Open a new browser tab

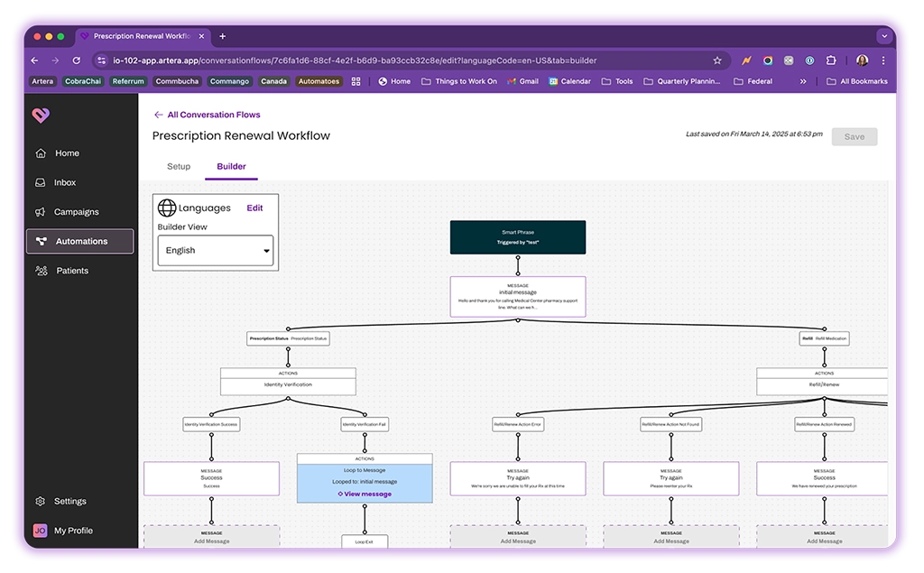click(223, 37)
